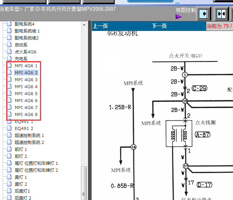The image size is (233, 200).
Task: Select 启动系 in the tree
Action: tap(21, 45)
